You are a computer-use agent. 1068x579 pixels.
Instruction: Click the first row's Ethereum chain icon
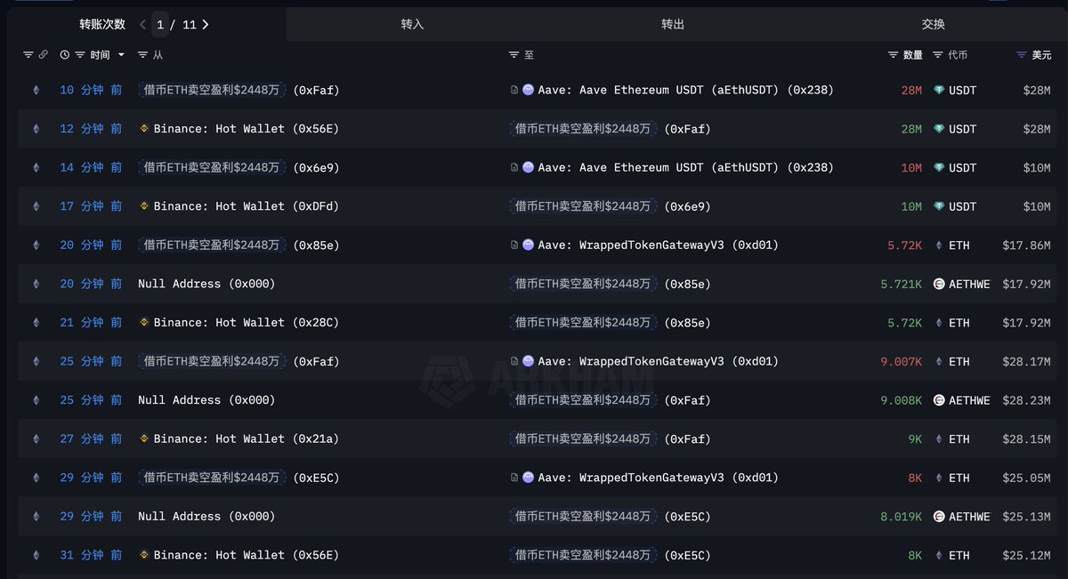[36, 90]
